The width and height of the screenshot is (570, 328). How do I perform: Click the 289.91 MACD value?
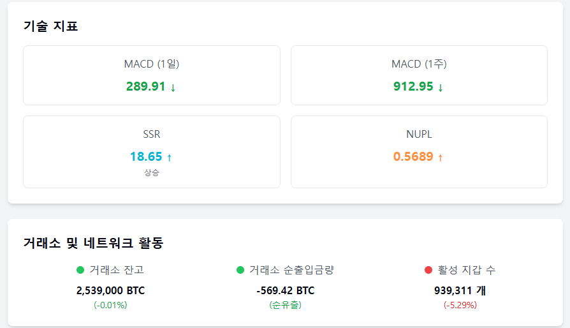[146, 87]
